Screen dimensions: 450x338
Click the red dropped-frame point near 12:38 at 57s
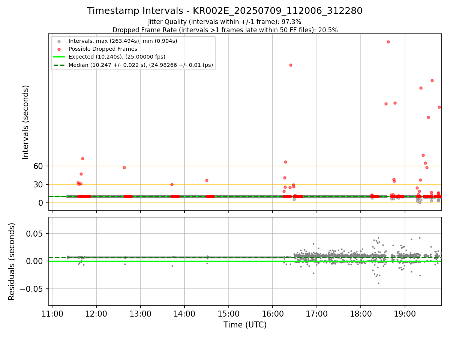pyautogui.click(x=124, y=167)
